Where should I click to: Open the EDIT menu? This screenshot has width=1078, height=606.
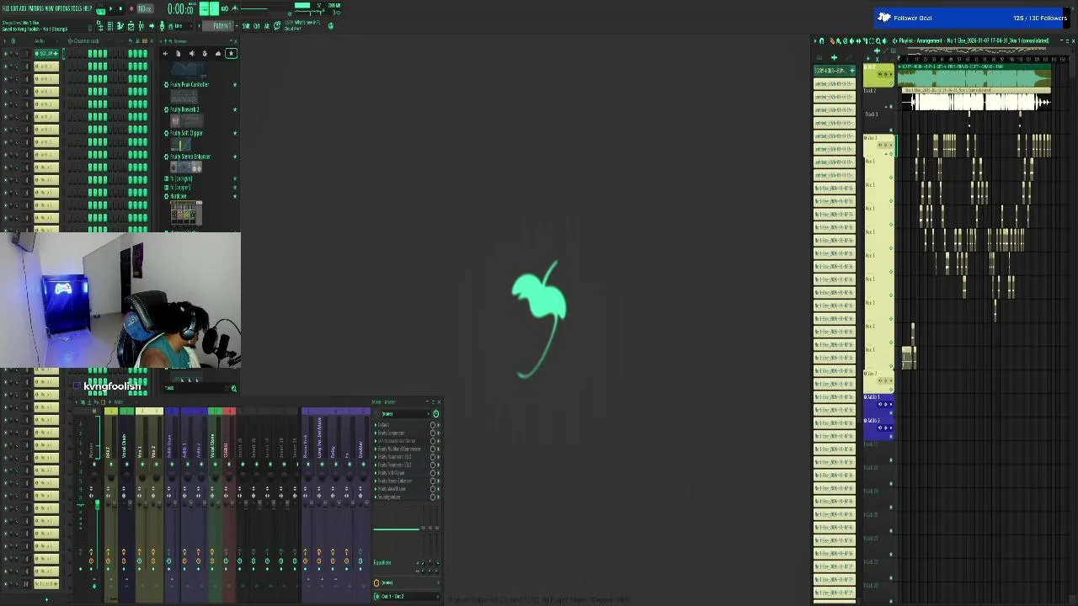(x=14, y=8)
